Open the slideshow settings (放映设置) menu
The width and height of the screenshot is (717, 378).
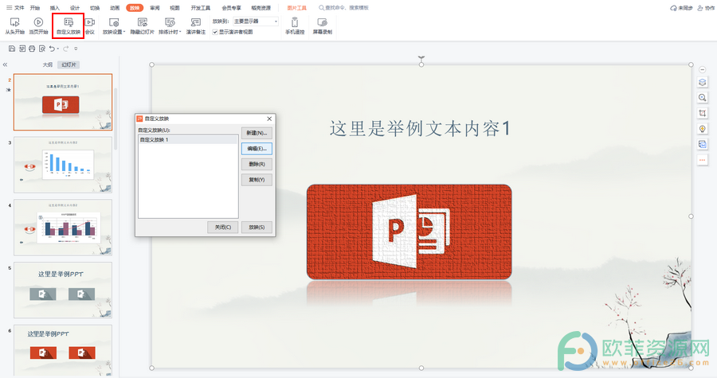tap(114, 26)
